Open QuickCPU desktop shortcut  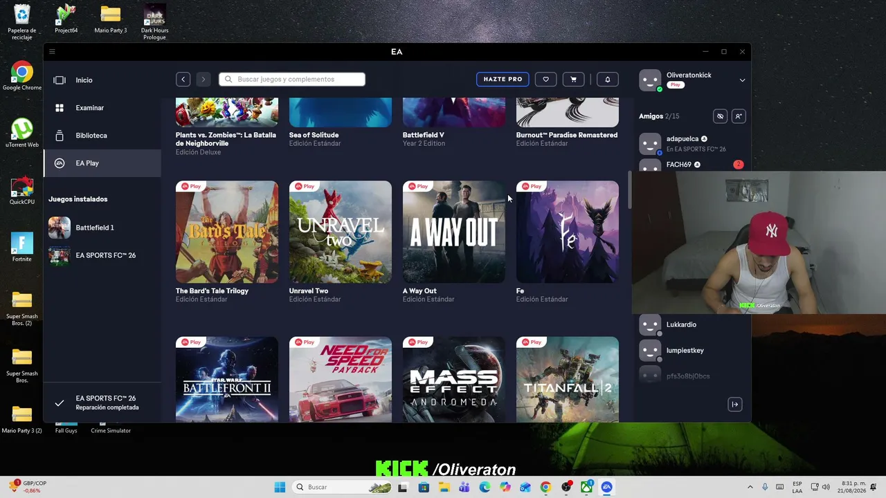pos(22,190)
